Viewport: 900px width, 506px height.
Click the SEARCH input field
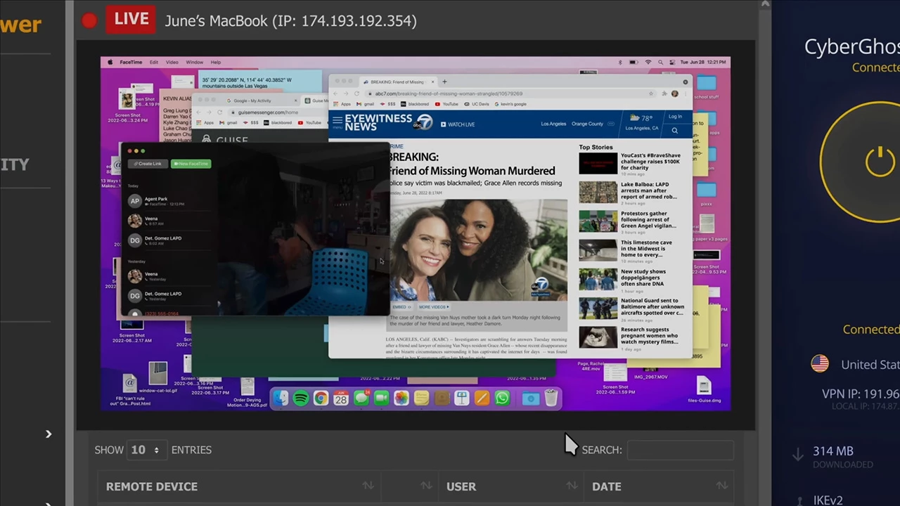pos(680,450)
